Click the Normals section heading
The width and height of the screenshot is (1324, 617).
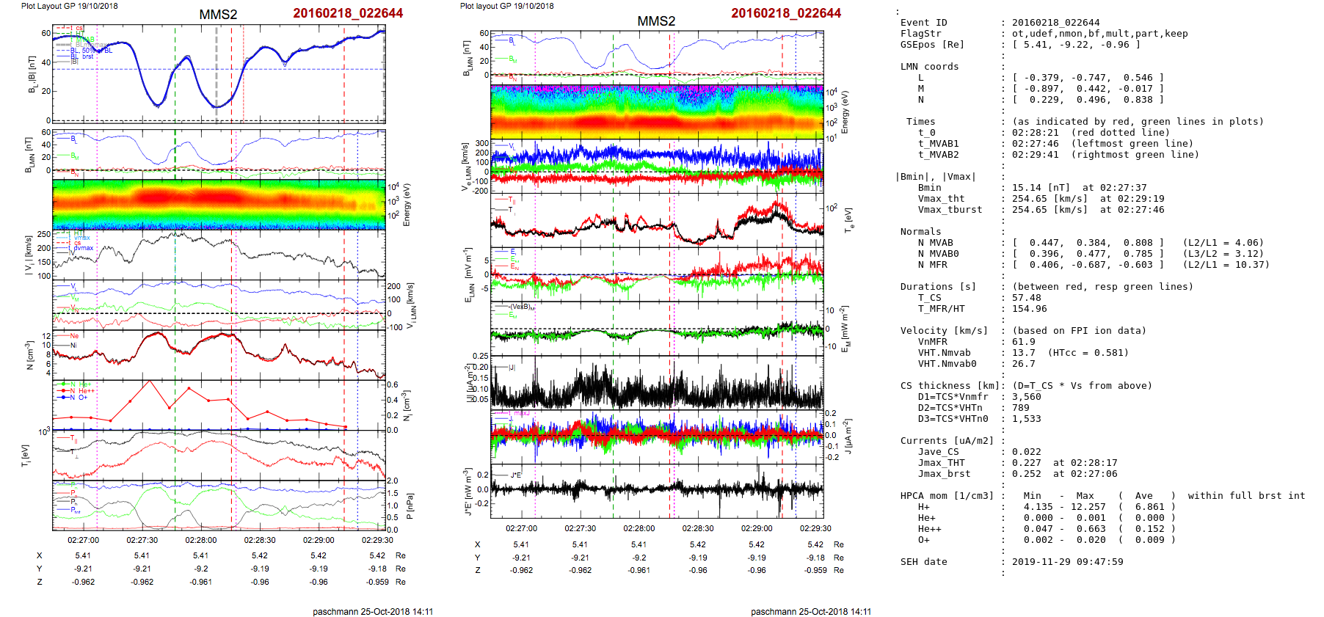pos(920,232)
